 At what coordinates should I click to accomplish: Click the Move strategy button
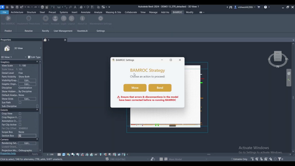135,88
